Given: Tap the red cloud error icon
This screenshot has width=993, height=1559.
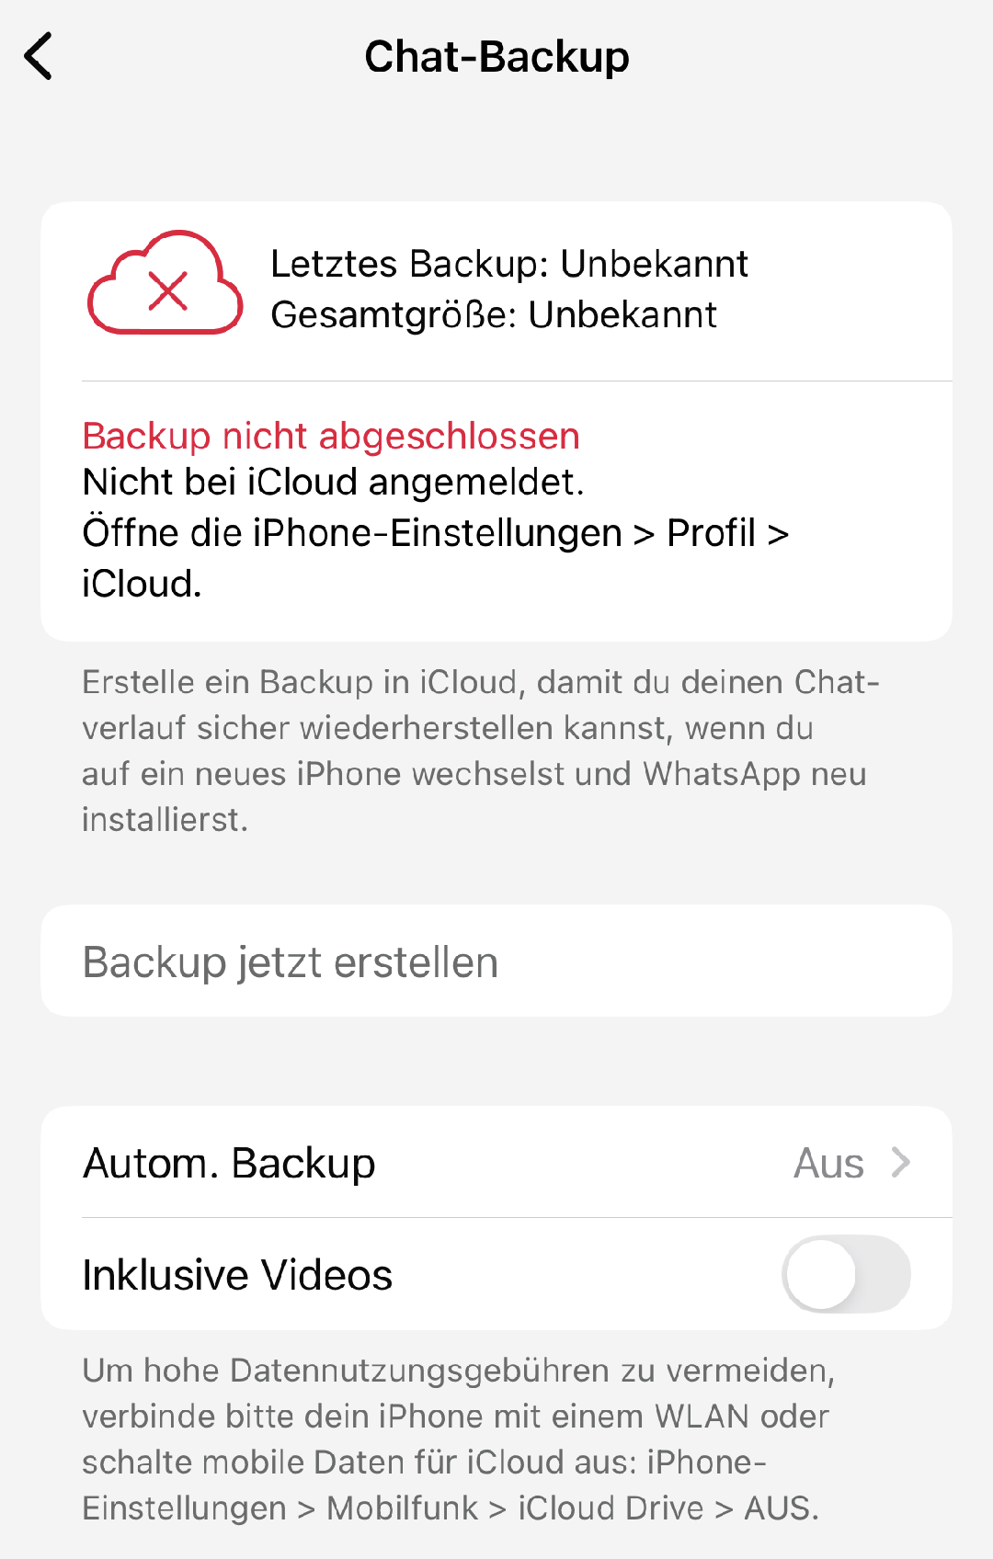Looking at the screenshot, I should (165, 283).
